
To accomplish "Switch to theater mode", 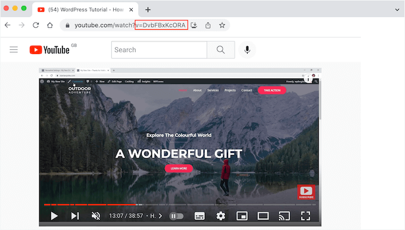I will click(263, 216).
